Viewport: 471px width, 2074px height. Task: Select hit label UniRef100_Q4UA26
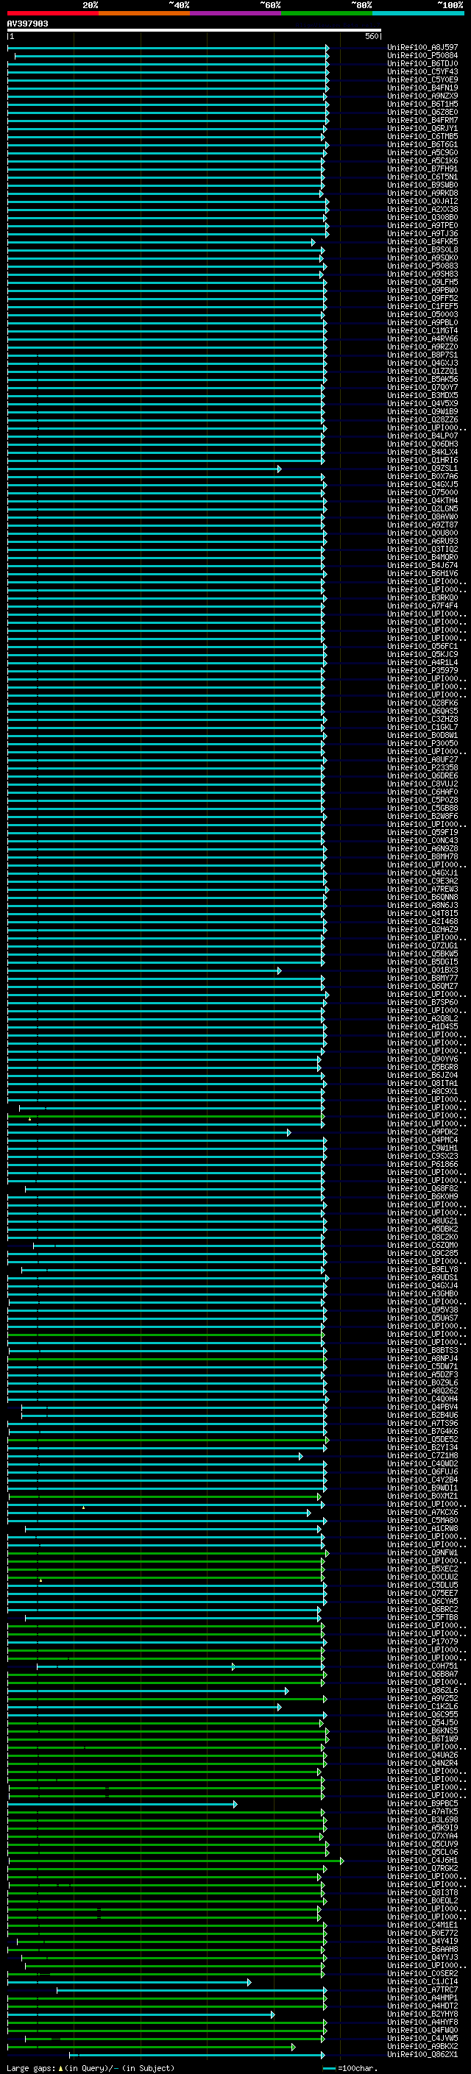pos(422,1755)
